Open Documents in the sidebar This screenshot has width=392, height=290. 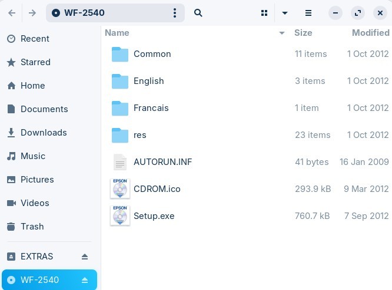(x=51, y=109)
